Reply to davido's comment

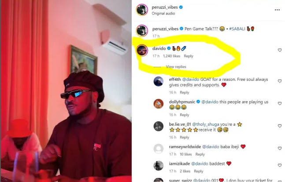click(x=189, y=56)
